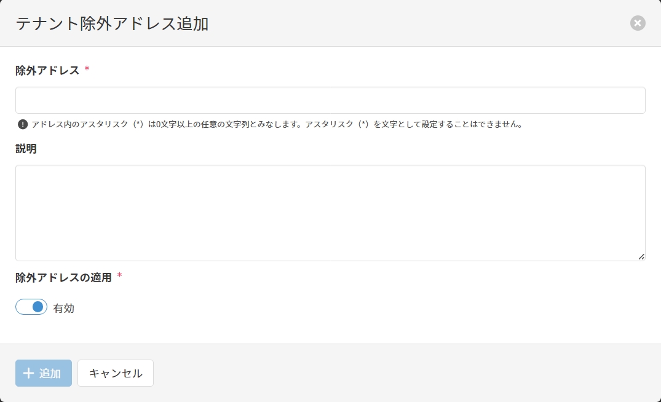The width and height of the screenshot is (661, 402).
Task: Click red required asterisk next to 除外アドレス
Action: click(87, 69)
